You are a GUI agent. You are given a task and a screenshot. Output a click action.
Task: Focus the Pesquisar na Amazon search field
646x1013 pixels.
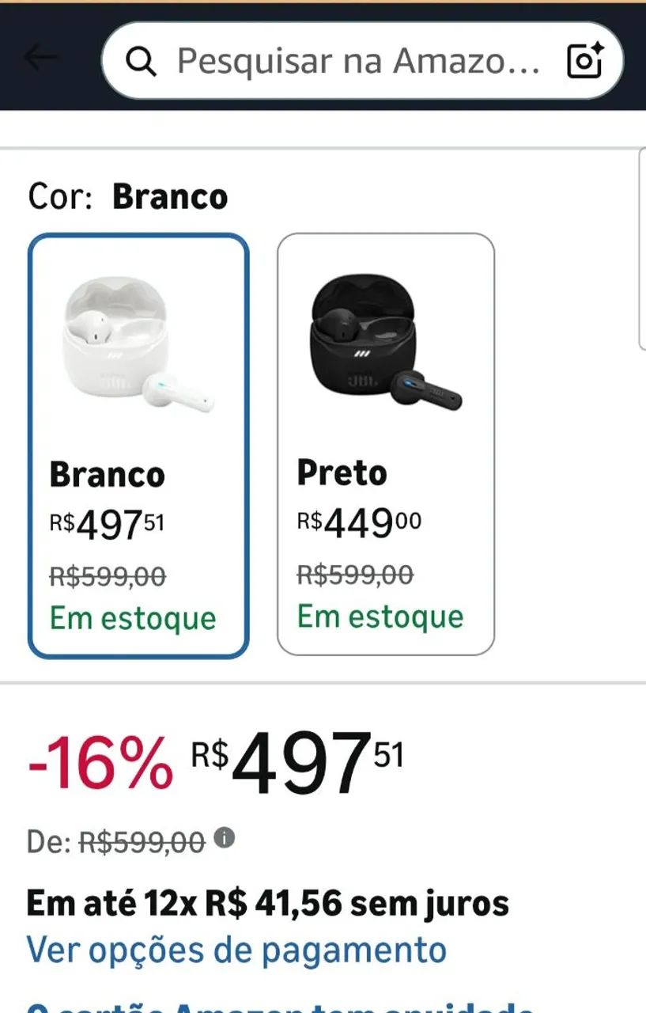pyautogui.click(x=362, y=60)
